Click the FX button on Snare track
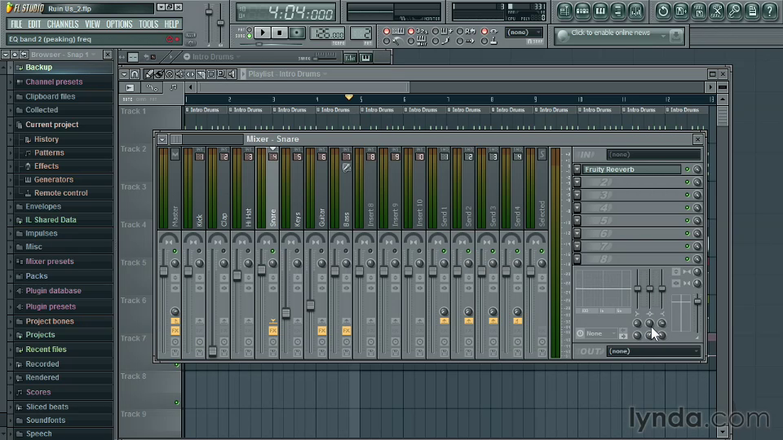The width and height of the screenshot is (783, 440). click(272, 331)
